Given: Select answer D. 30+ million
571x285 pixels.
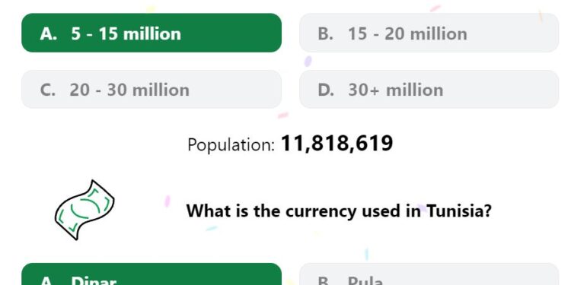Looking at the screenshot, I should click(429, 89).
